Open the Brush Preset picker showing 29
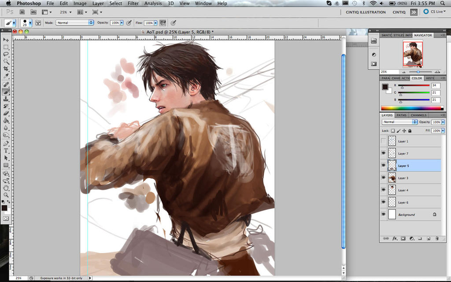Viewport: 451px width, 282px height. 26,23
